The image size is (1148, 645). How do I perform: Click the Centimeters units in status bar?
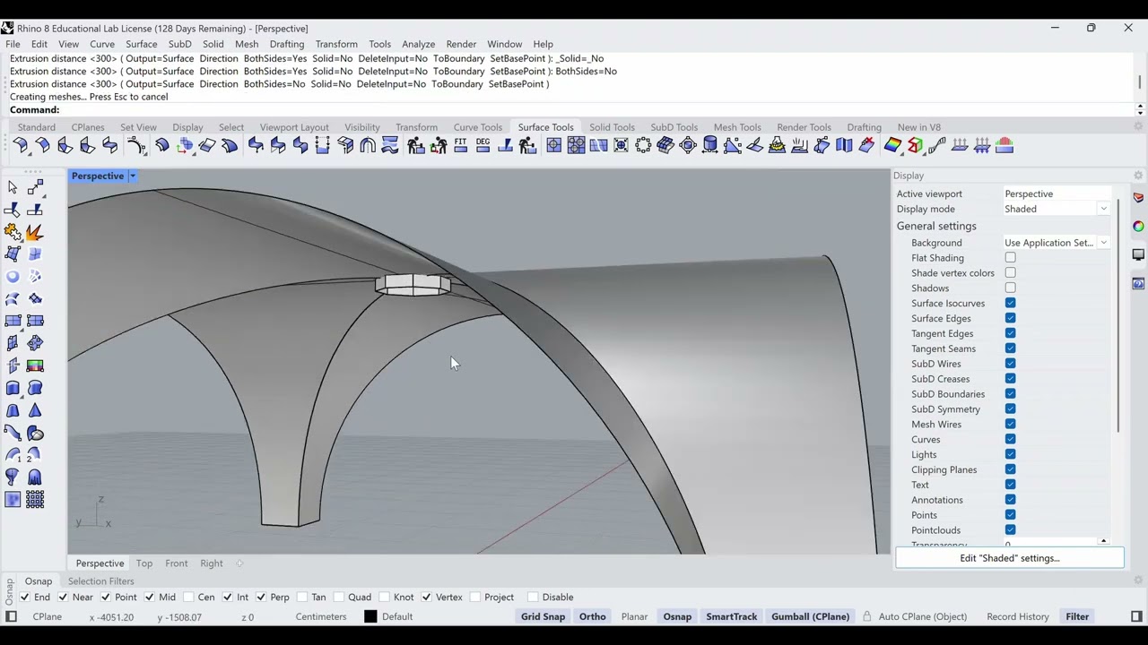tap(321, 616)
